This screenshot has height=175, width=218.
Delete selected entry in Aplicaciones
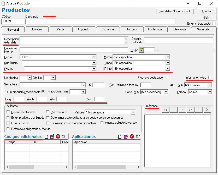[x=132, y=136]
